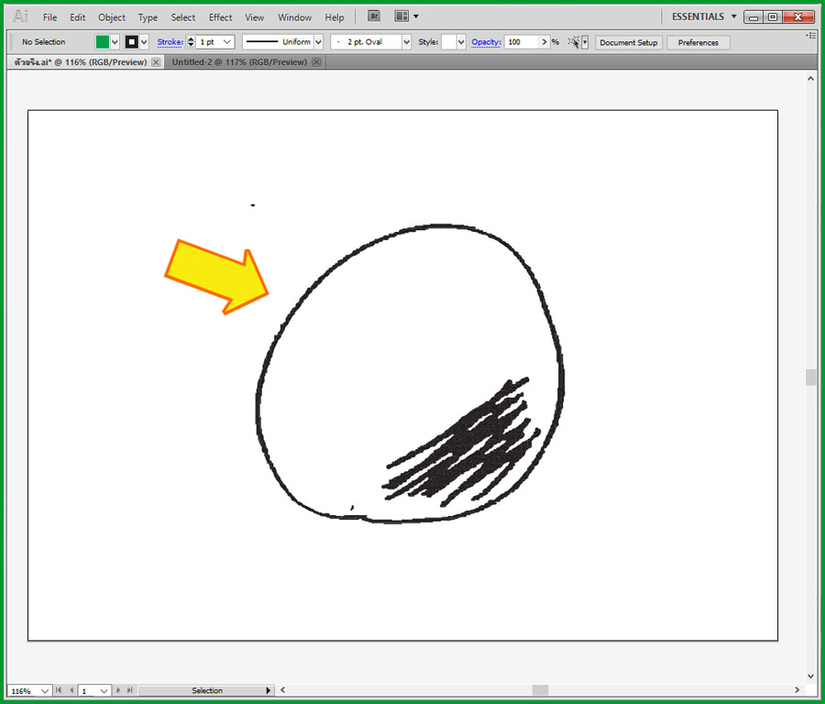Expand the opacity slider arrow
This screenshot has width=825, height=704.
[544, 41]
